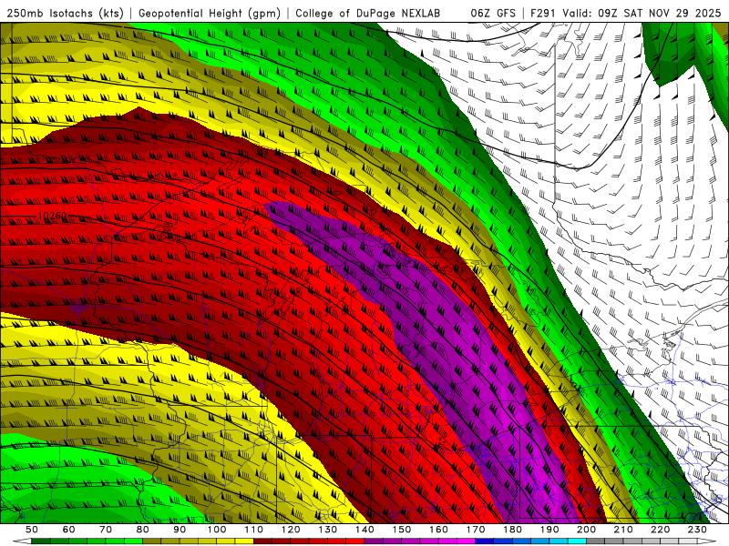729x546 pixels.
Task: Click the '250mb Isotachs (kts)' title text
Action: [65, 13]
